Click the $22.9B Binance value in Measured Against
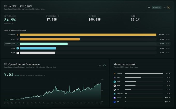 (x=168, y=73)
